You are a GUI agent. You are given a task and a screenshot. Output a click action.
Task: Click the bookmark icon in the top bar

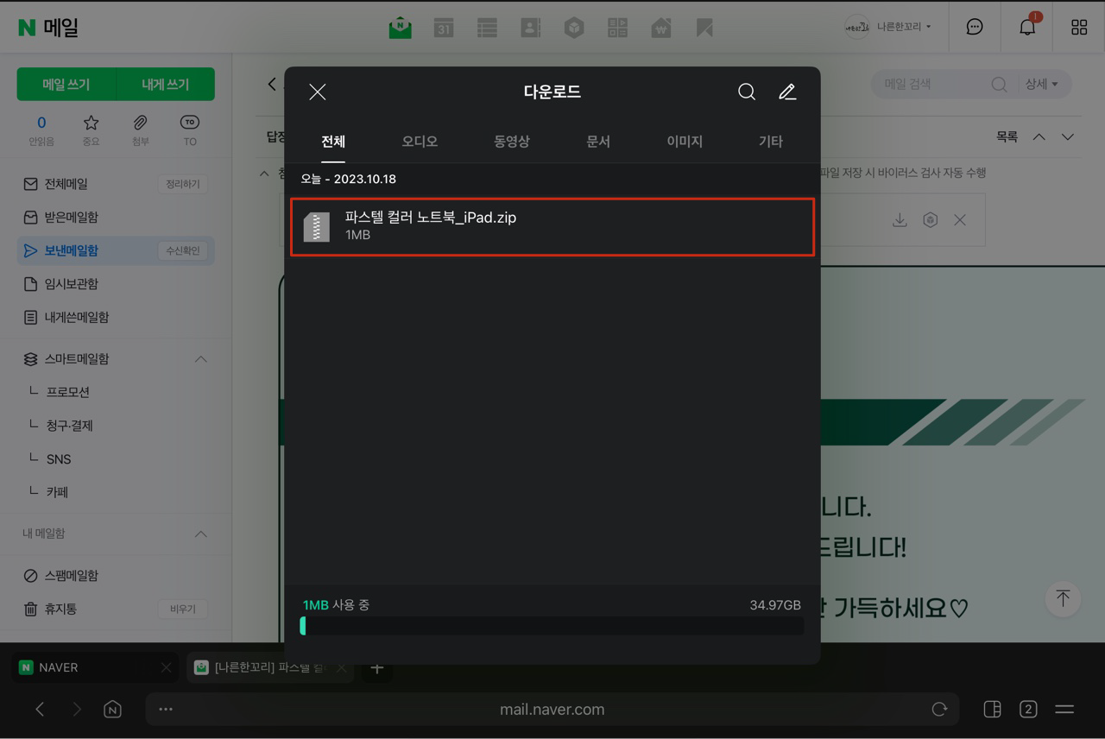[704, 27]
